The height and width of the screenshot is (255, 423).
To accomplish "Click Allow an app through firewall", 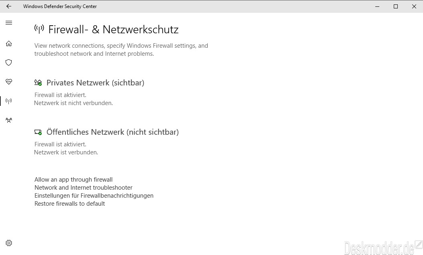I will [x=73, y=180].
